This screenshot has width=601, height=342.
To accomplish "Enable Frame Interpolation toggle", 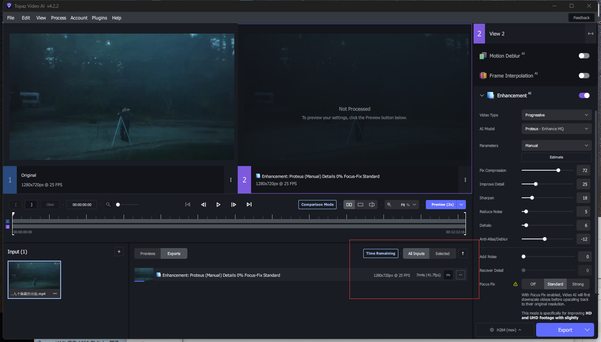I will (x=584, y=76).
